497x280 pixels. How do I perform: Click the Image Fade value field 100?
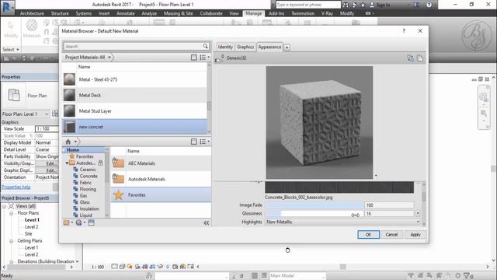tap(389, 205)
